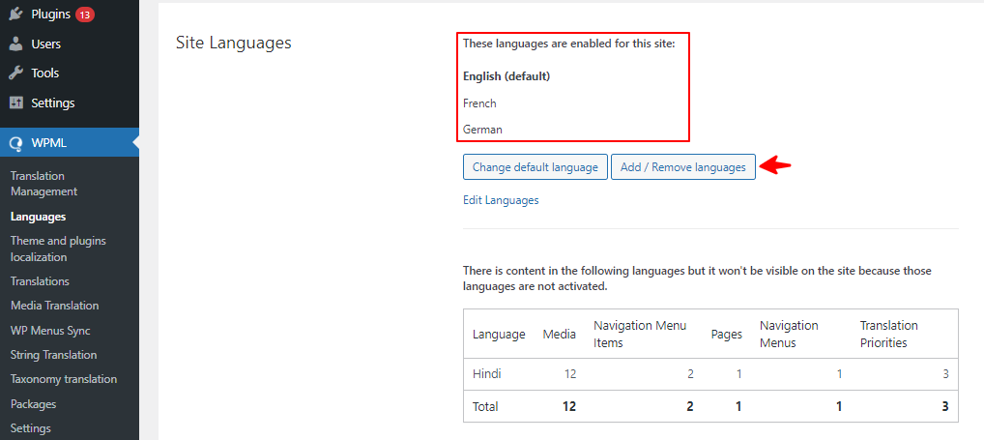This screenshot has height=440, width=984.
Task: Open WP Menus Sync
Action: tap(51, 330)
